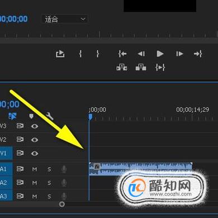This screenshot has height=218, width=218.
Task: Toggle sync lock for track V2
Action: tap(20, 140)
